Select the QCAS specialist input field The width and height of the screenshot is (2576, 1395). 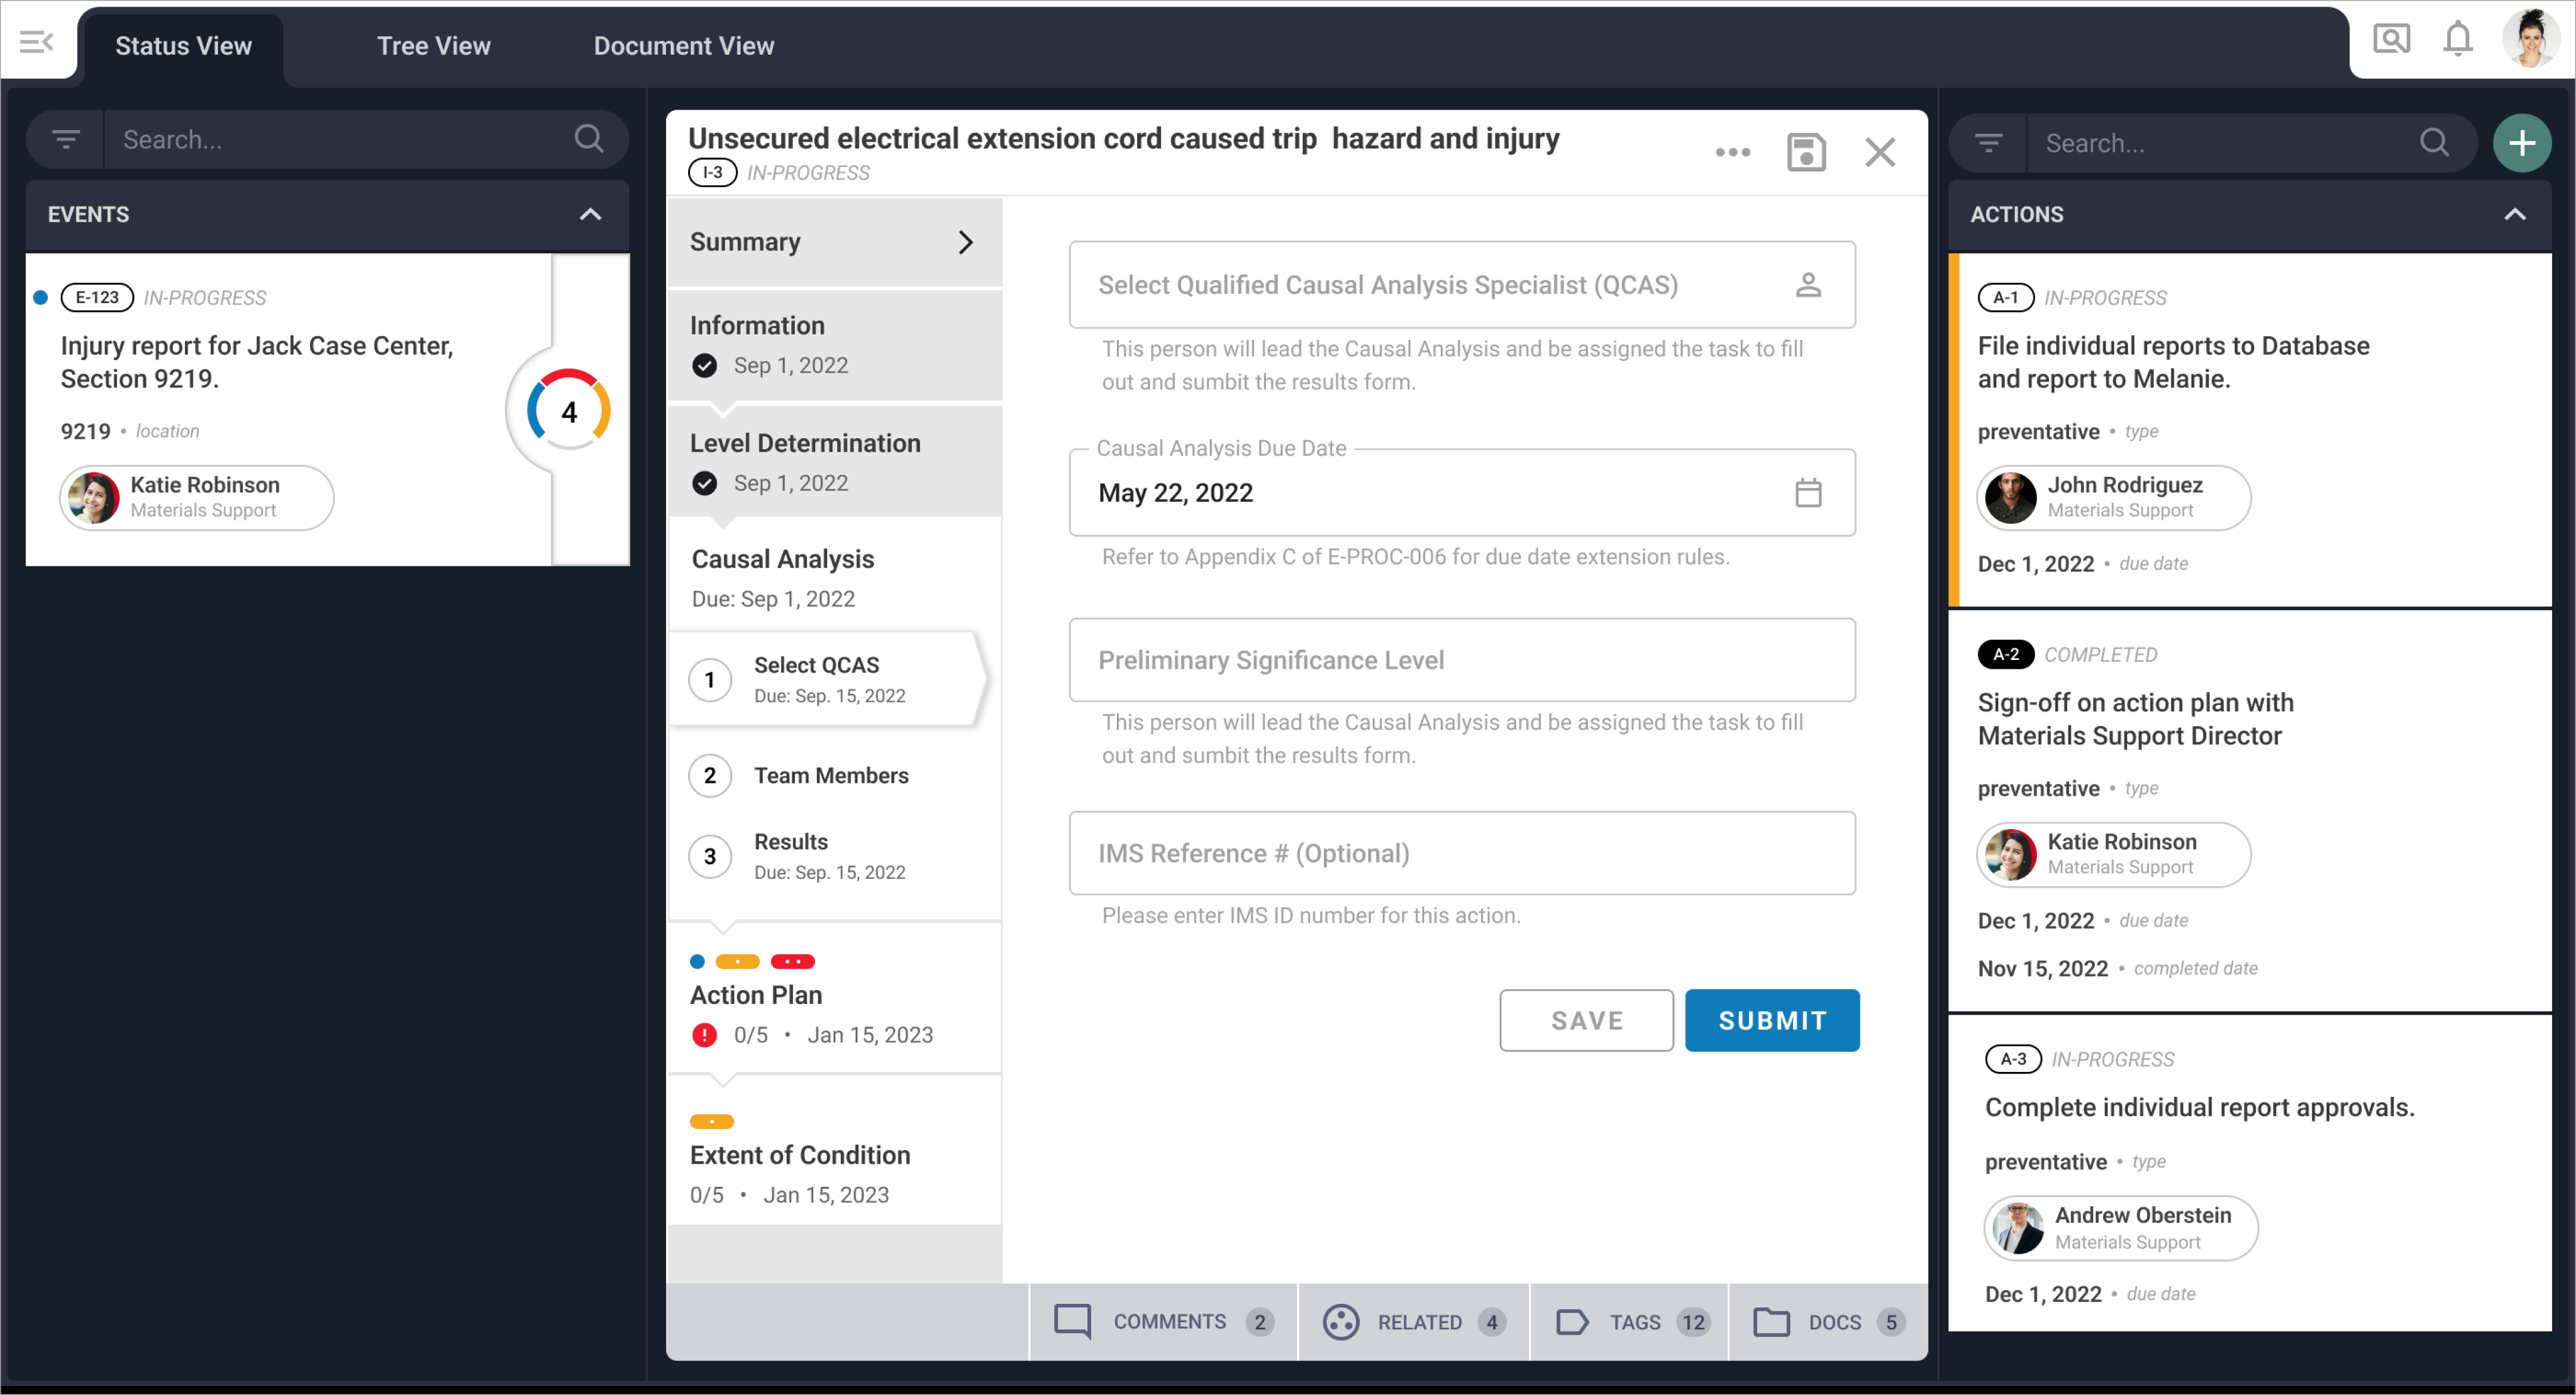pos(1462,283)
